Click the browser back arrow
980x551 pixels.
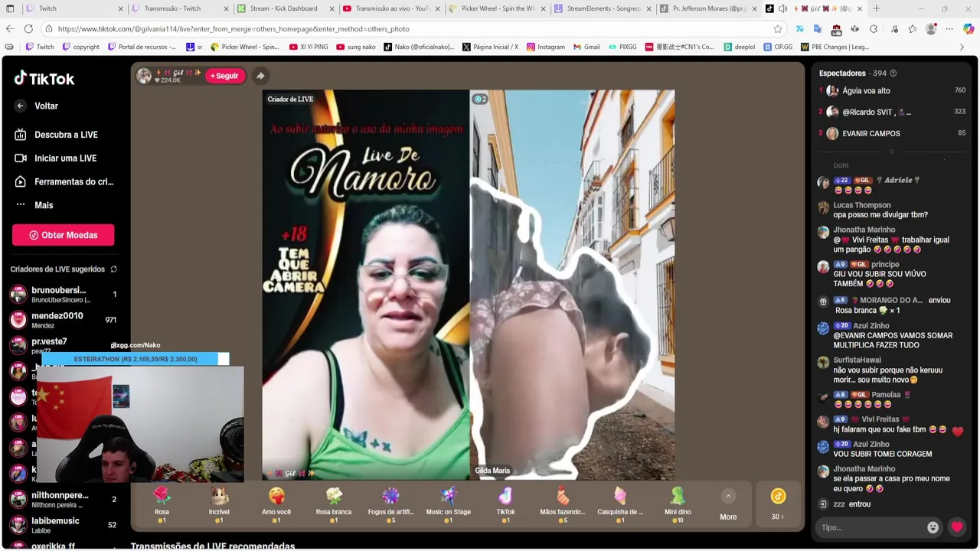coord(9,28)
